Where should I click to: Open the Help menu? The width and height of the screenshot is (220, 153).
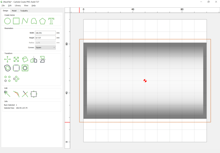pos(33,5)
